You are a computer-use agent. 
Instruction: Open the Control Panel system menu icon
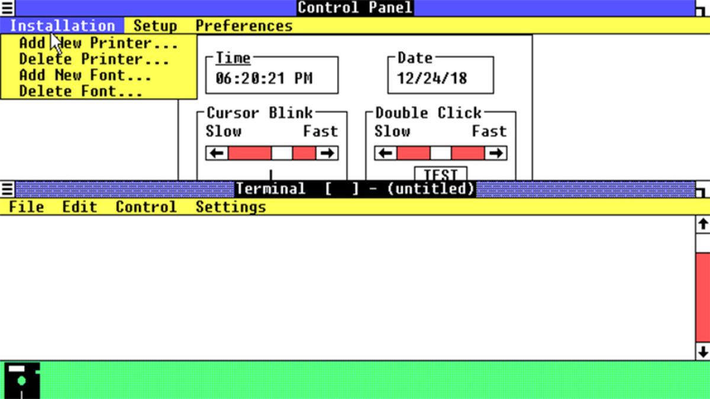[x=7, y=8]
